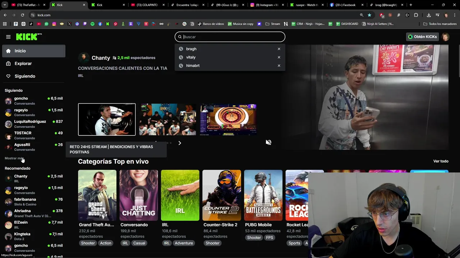The height and width of the screenshot is (258, 460).
Task: Click the FPS tag under PUBG Mobile
Action: pyautogui.click(x=270, y=238)
